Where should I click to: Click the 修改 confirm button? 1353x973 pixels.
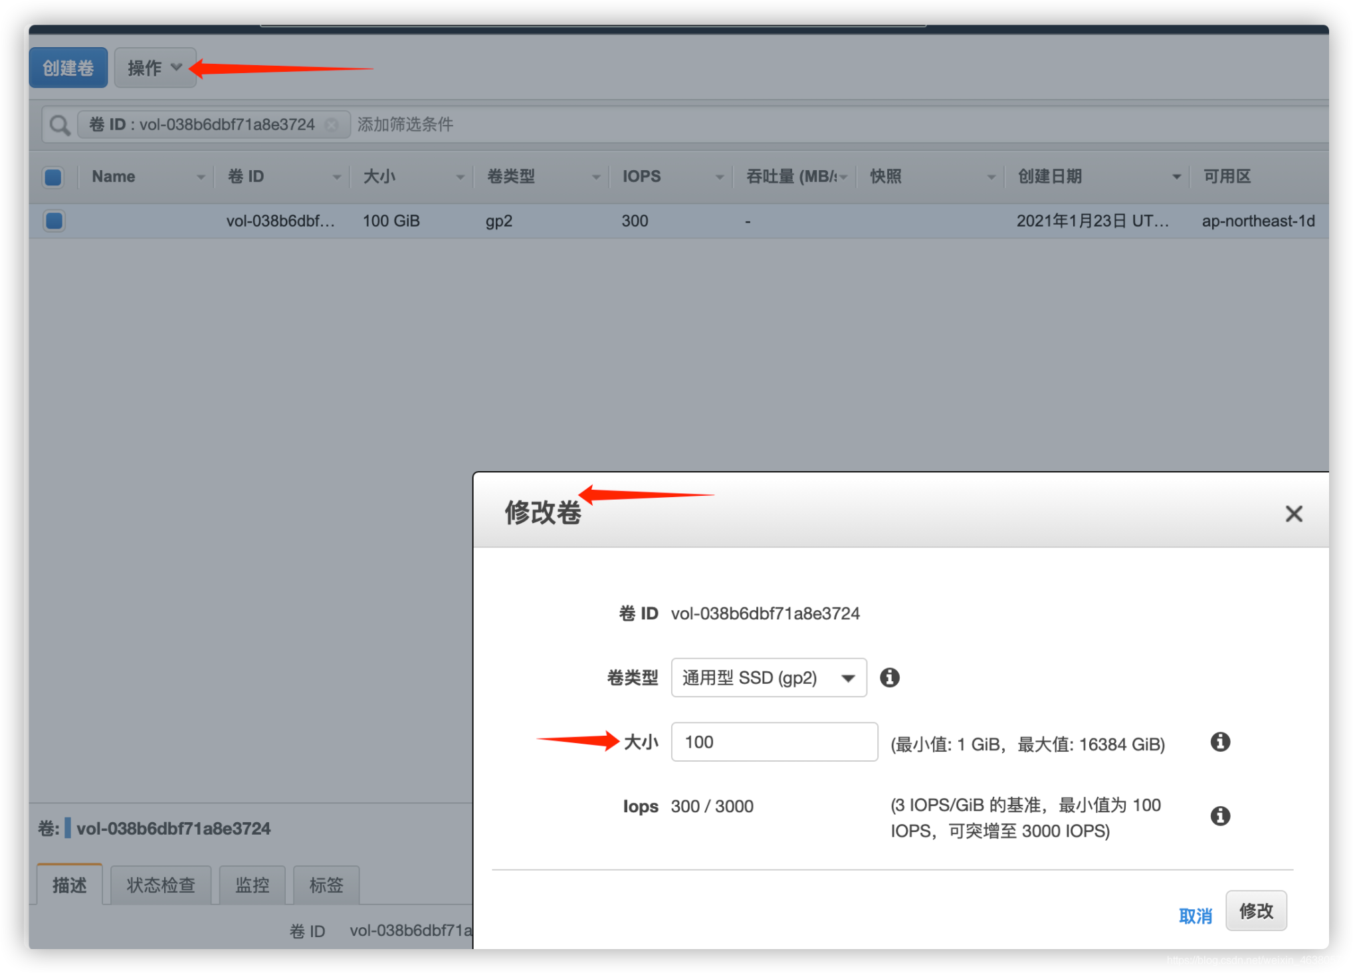[x=1255, y=911]
